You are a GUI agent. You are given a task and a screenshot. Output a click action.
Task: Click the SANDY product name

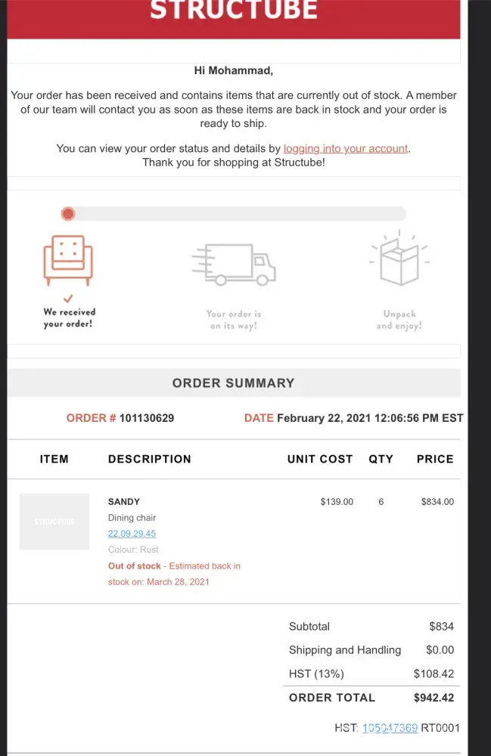pos(124,501)
